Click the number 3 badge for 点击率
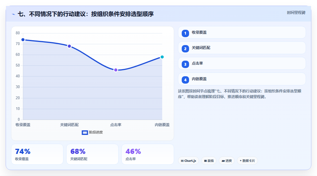Image resolution: width=317 pixels, height=176 pixels. [x=185, y=64]
